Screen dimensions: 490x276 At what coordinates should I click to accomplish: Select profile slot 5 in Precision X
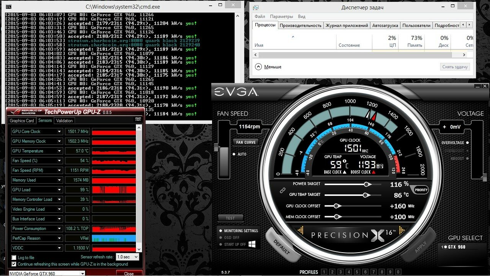click(357, 272)
